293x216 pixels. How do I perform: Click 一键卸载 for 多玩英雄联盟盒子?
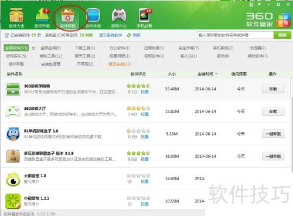tap(273, 156)
